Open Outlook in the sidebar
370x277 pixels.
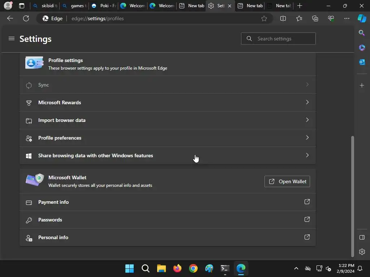click(362, 62)
